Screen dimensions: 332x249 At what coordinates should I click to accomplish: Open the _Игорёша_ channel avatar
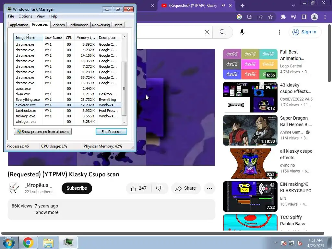[14, 188]
